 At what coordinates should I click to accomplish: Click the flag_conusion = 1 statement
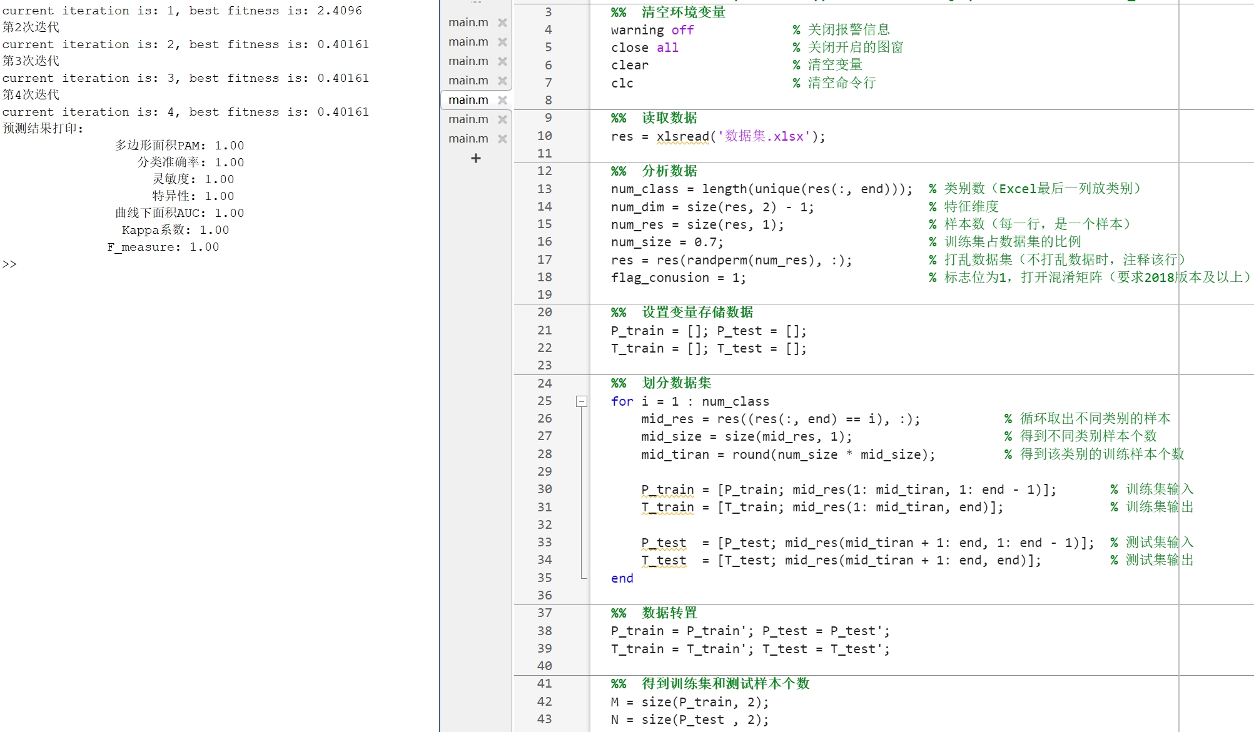(x=678, y=278)
